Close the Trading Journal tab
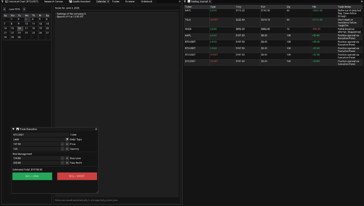The height and width of the screenshot is (206, 364). pyautogui.click(x=210, y=1)
